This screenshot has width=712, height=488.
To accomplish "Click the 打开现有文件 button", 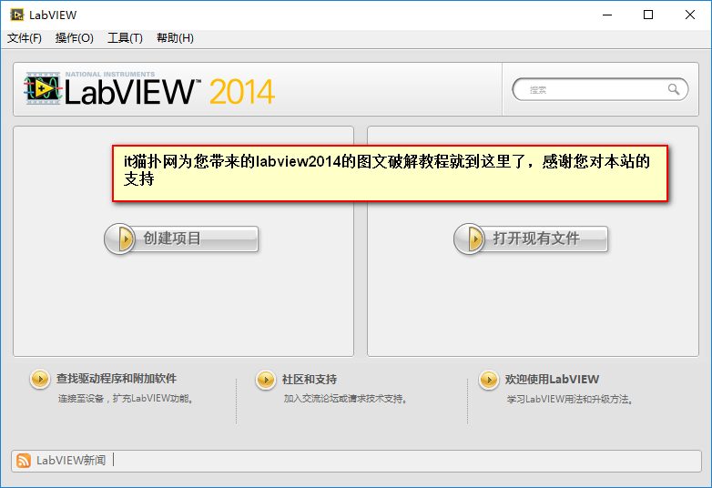I will tap(531, 239).
